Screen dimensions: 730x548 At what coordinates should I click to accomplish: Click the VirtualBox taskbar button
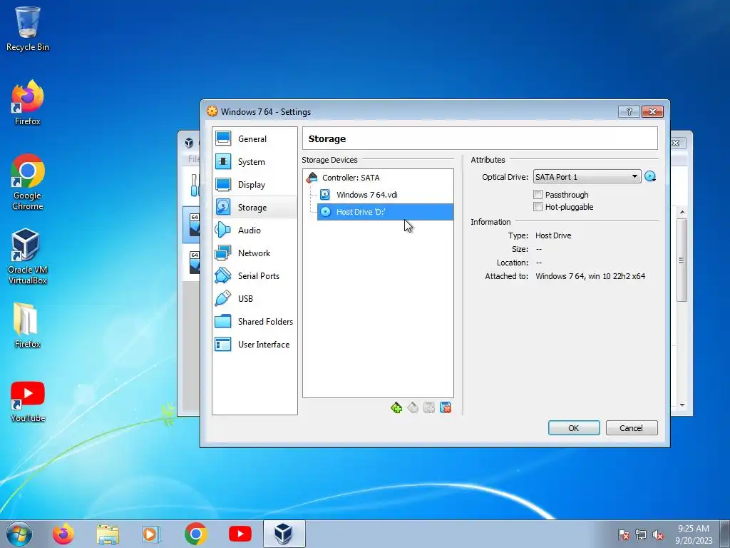(x=284, y=534)
